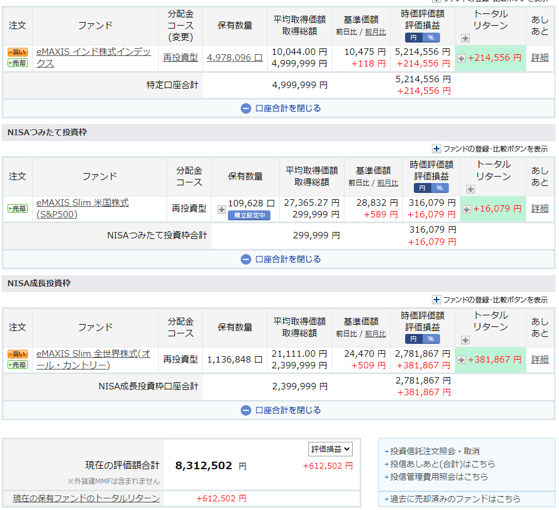Switch to 円 display in NISAつみたて table header
The height and width of the screenshot is (510, 559).
[x=422, y=188]
